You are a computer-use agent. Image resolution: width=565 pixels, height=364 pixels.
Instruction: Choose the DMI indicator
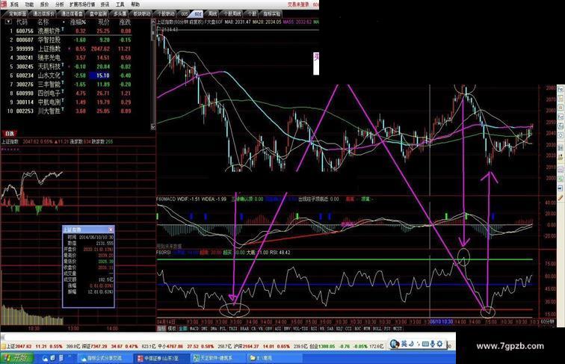click(203, 329)
